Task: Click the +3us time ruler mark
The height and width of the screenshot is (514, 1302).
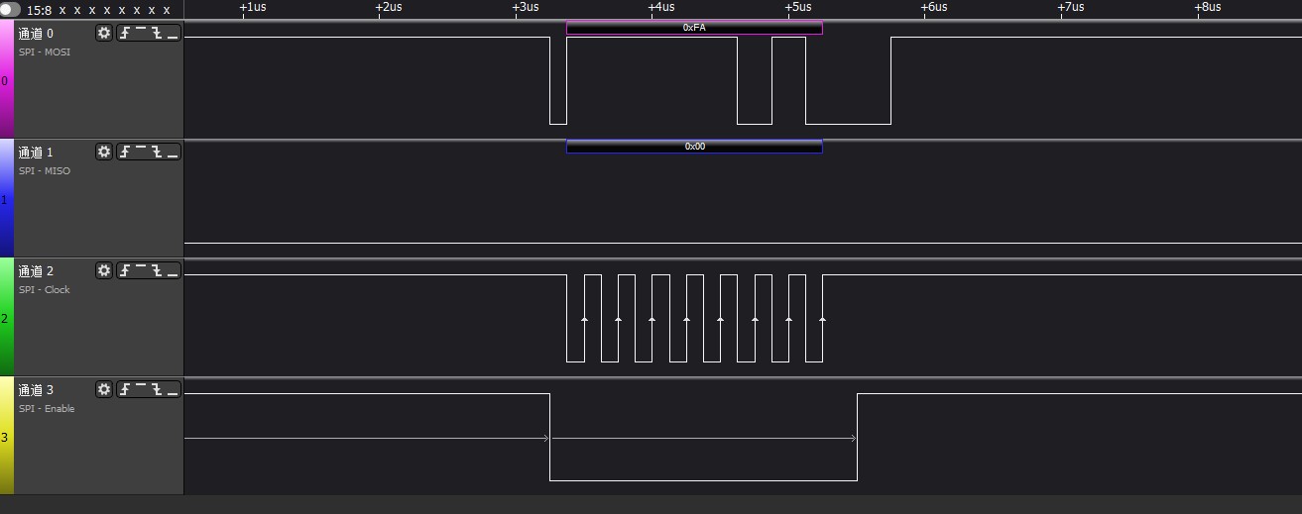Action: pyautogui.click(x=526, y=7)
